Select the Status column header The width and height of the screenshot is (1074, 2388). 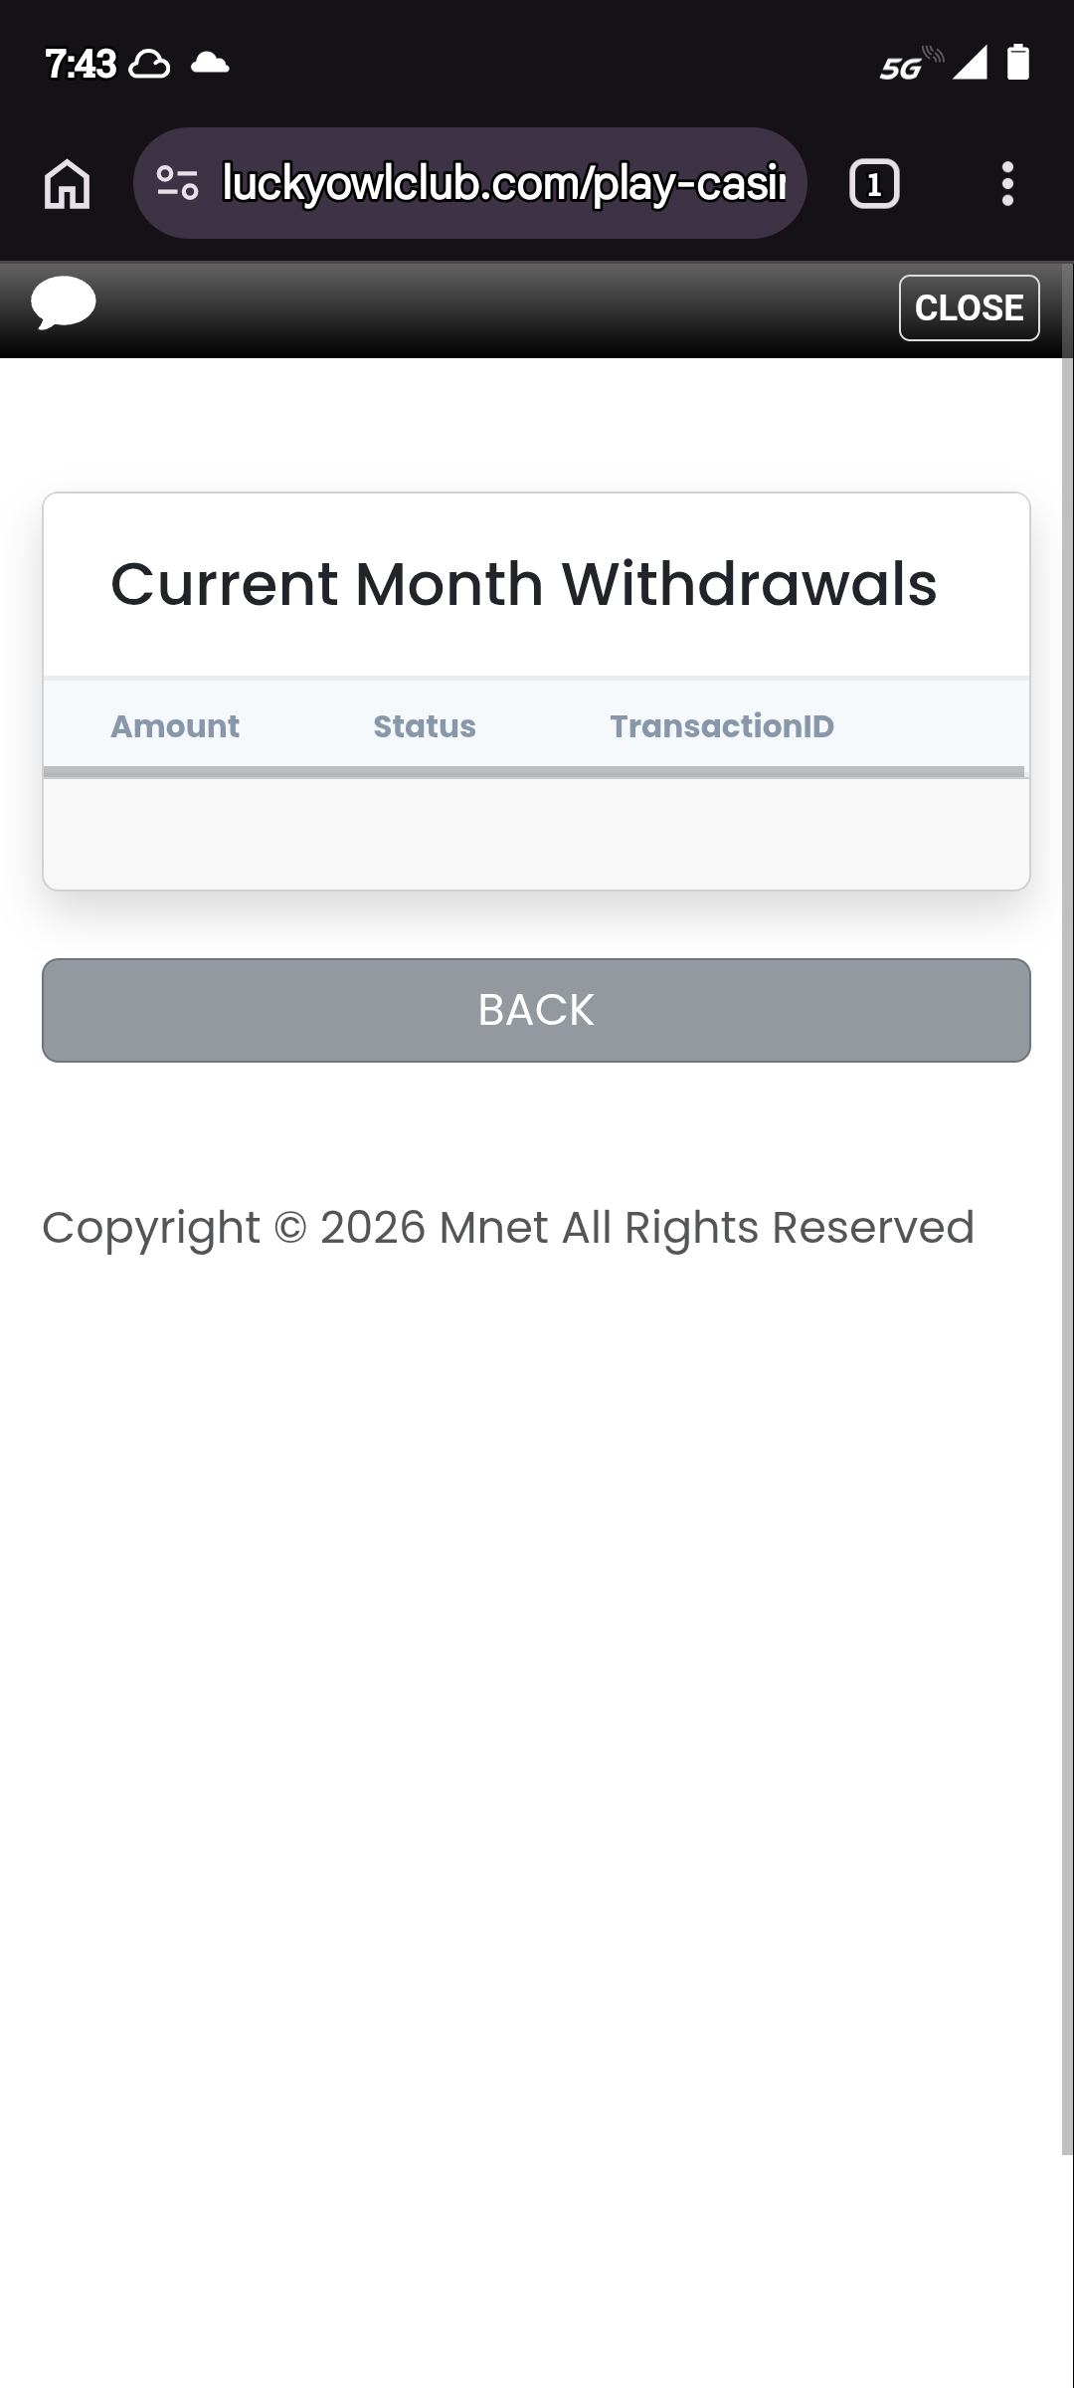tap(425, 726)
